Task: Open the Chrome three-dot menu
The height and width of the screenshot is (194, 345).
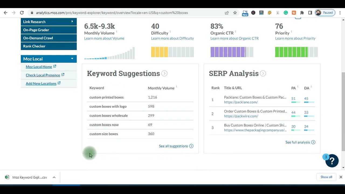Action: (340, 13)
